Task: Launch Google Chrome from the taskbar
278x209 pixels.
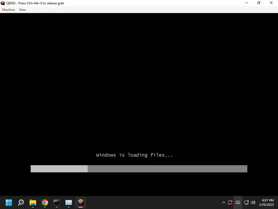Action: click(45, 202)
